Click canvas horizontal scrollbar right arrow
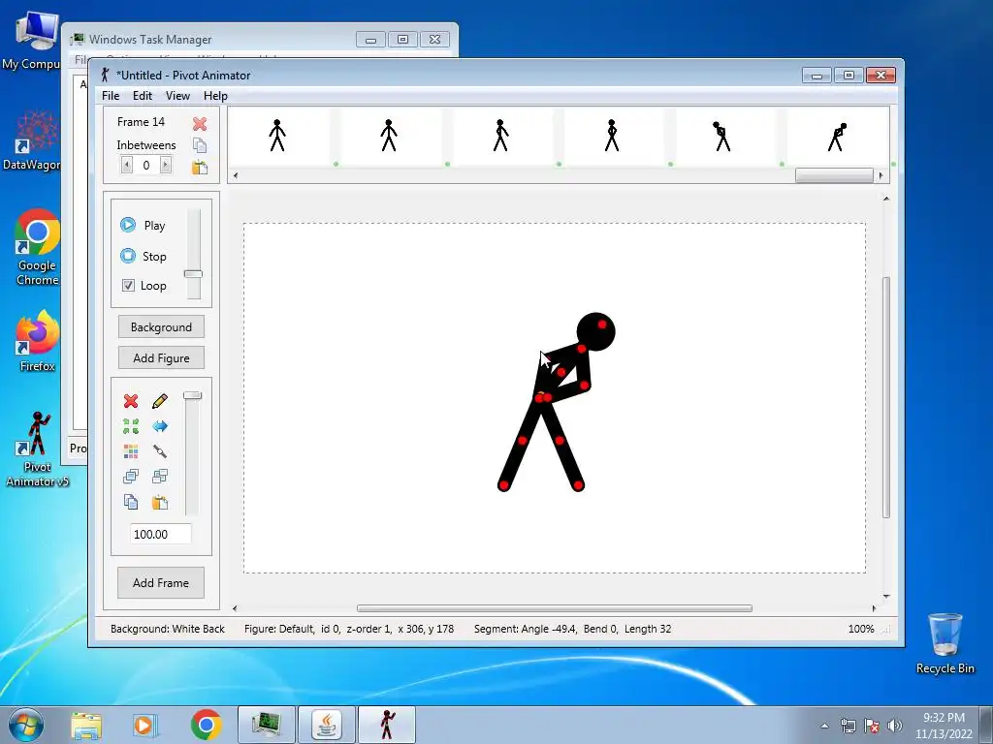 pos(874,608)
